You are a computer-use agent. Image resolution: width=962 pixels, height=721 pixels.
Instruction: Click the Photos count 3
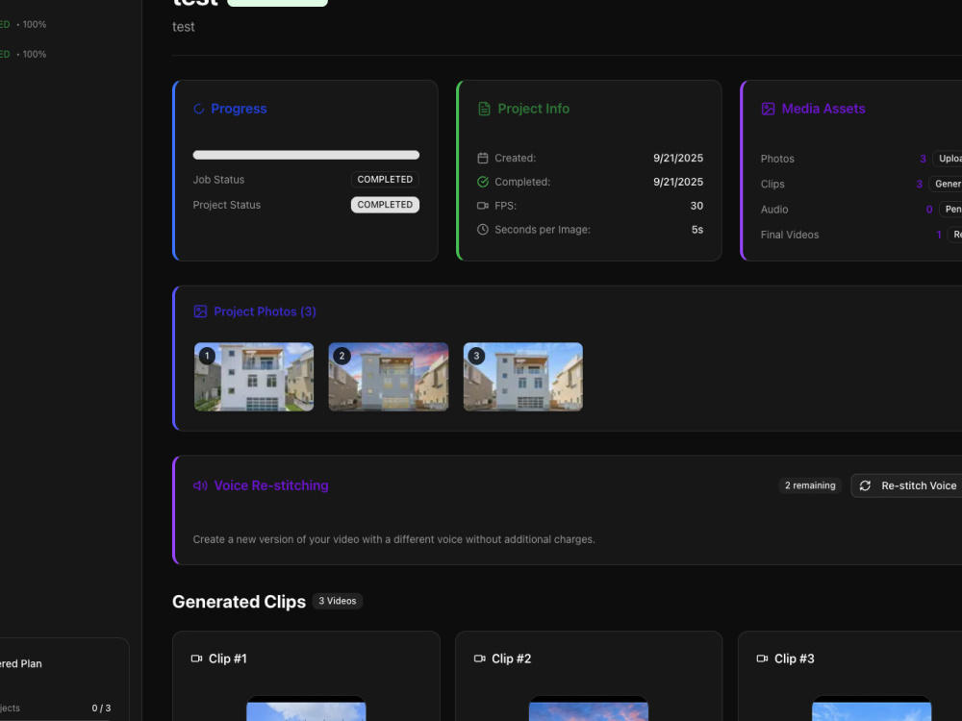(x=923, y=159)
